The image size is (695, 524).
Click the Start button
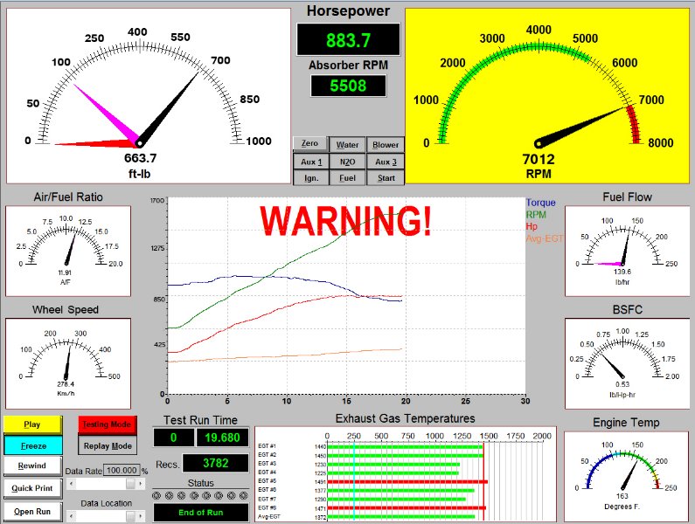(x=386, y=178)
